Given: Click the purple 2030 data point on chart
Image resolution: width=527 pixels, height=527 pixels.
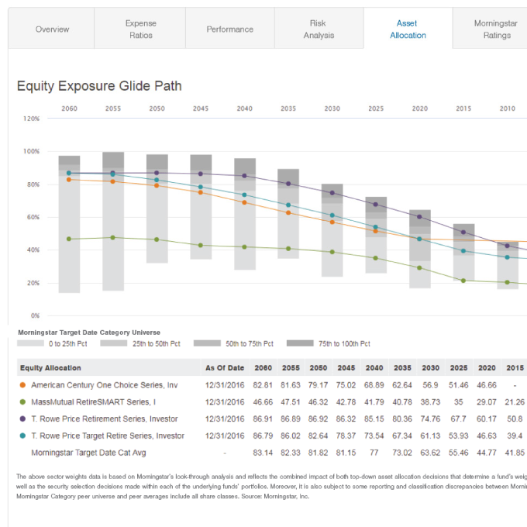Looking at the screenshot, I should 332,193.
